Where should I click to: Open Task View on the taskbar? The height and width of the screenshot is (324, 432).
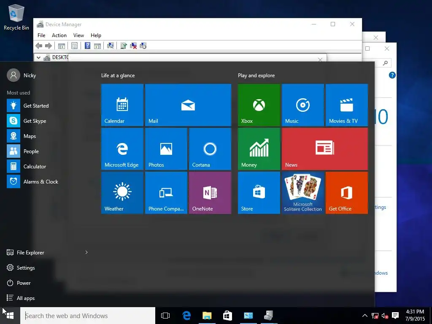(165, 316)
